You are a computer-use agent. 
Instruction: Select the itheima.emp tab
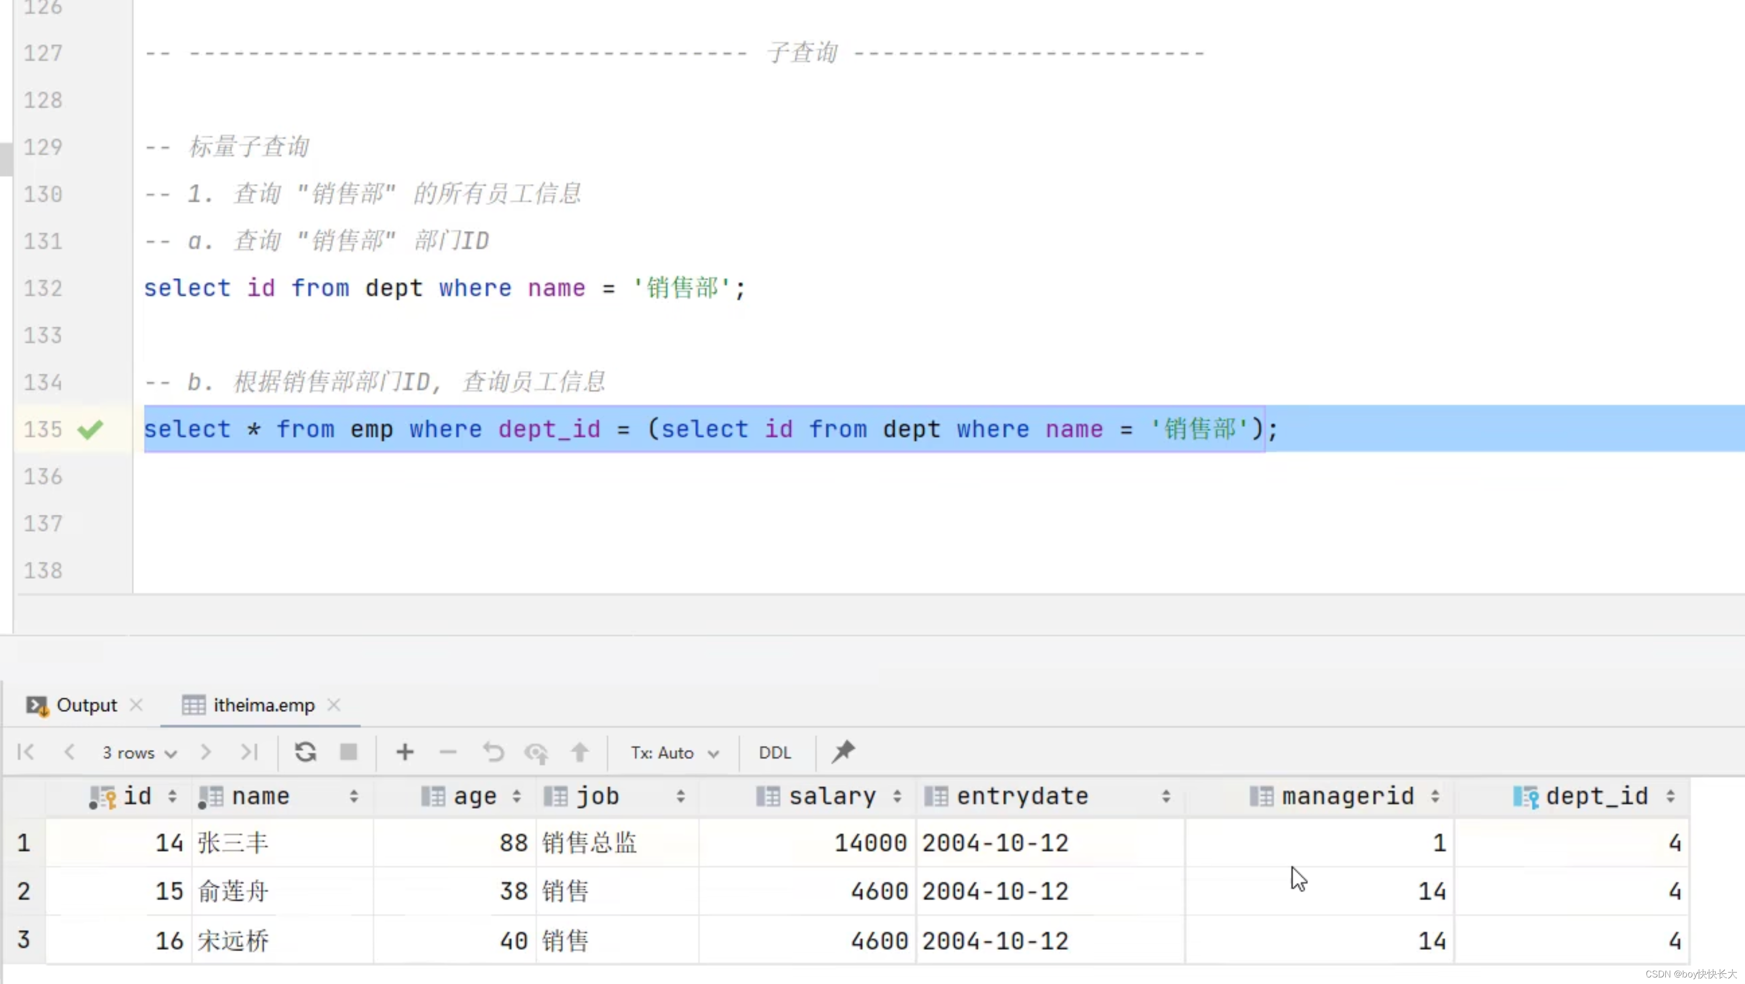tap(264, 705)
